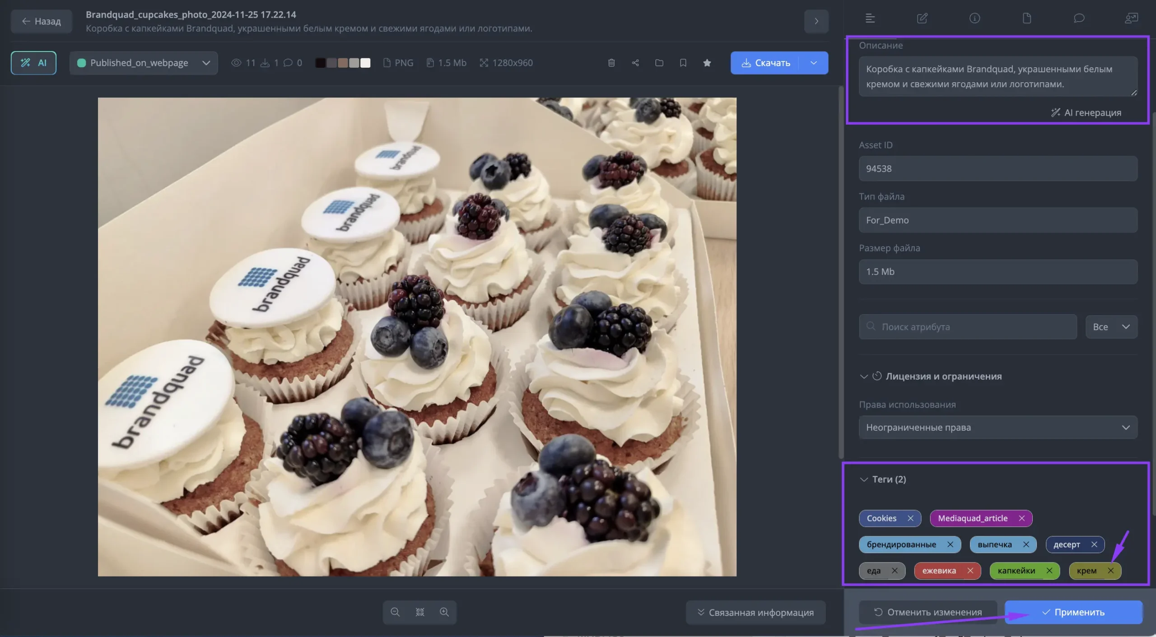Image resolution: width=1156 pixels, height=637 pixels.
Task: Open Неограниченные права usage rights dropdown
Action: point(998,427)
